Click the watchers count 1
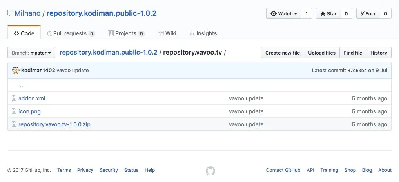This screenshot has width=399, height=182. (307, 13)
